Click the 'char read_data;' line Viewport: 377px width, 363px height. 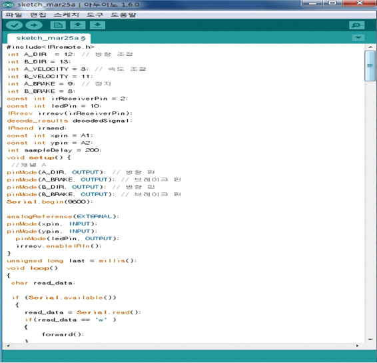(x=43, y=283)
